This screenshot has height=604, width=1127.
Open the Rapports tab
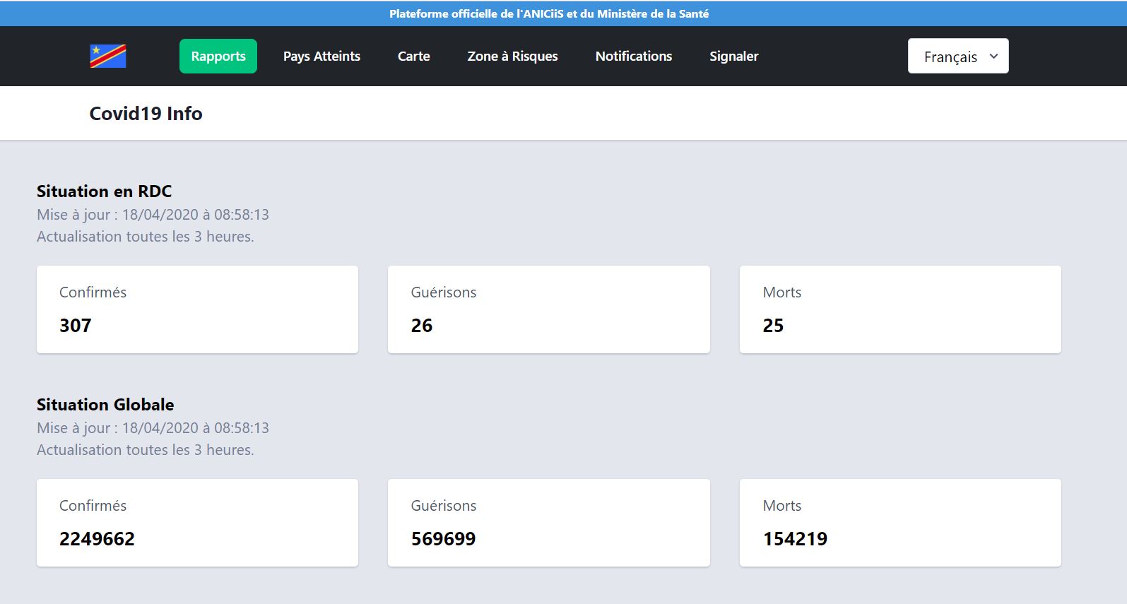218,57
